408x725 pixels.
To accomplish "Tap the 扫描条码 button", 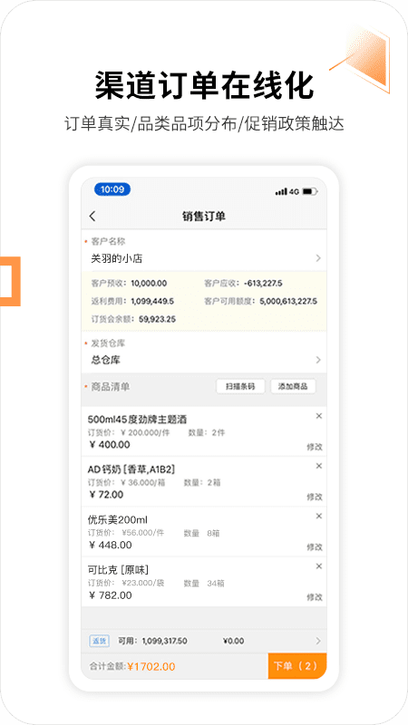I will [240, 387].
